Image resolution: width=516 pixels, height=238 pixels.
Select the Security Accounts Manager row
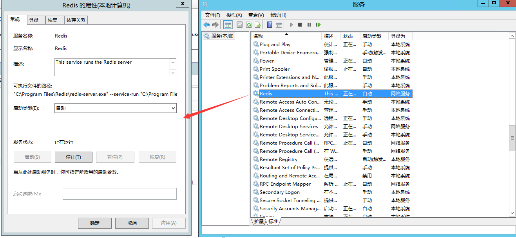(332, 208)
